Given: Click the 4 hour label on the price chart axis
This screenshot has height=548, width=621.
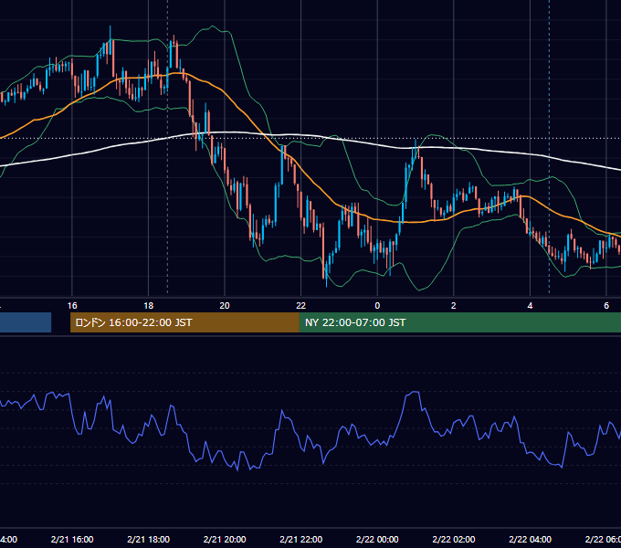Looking at the screenshot, I should tap(530, 306).
